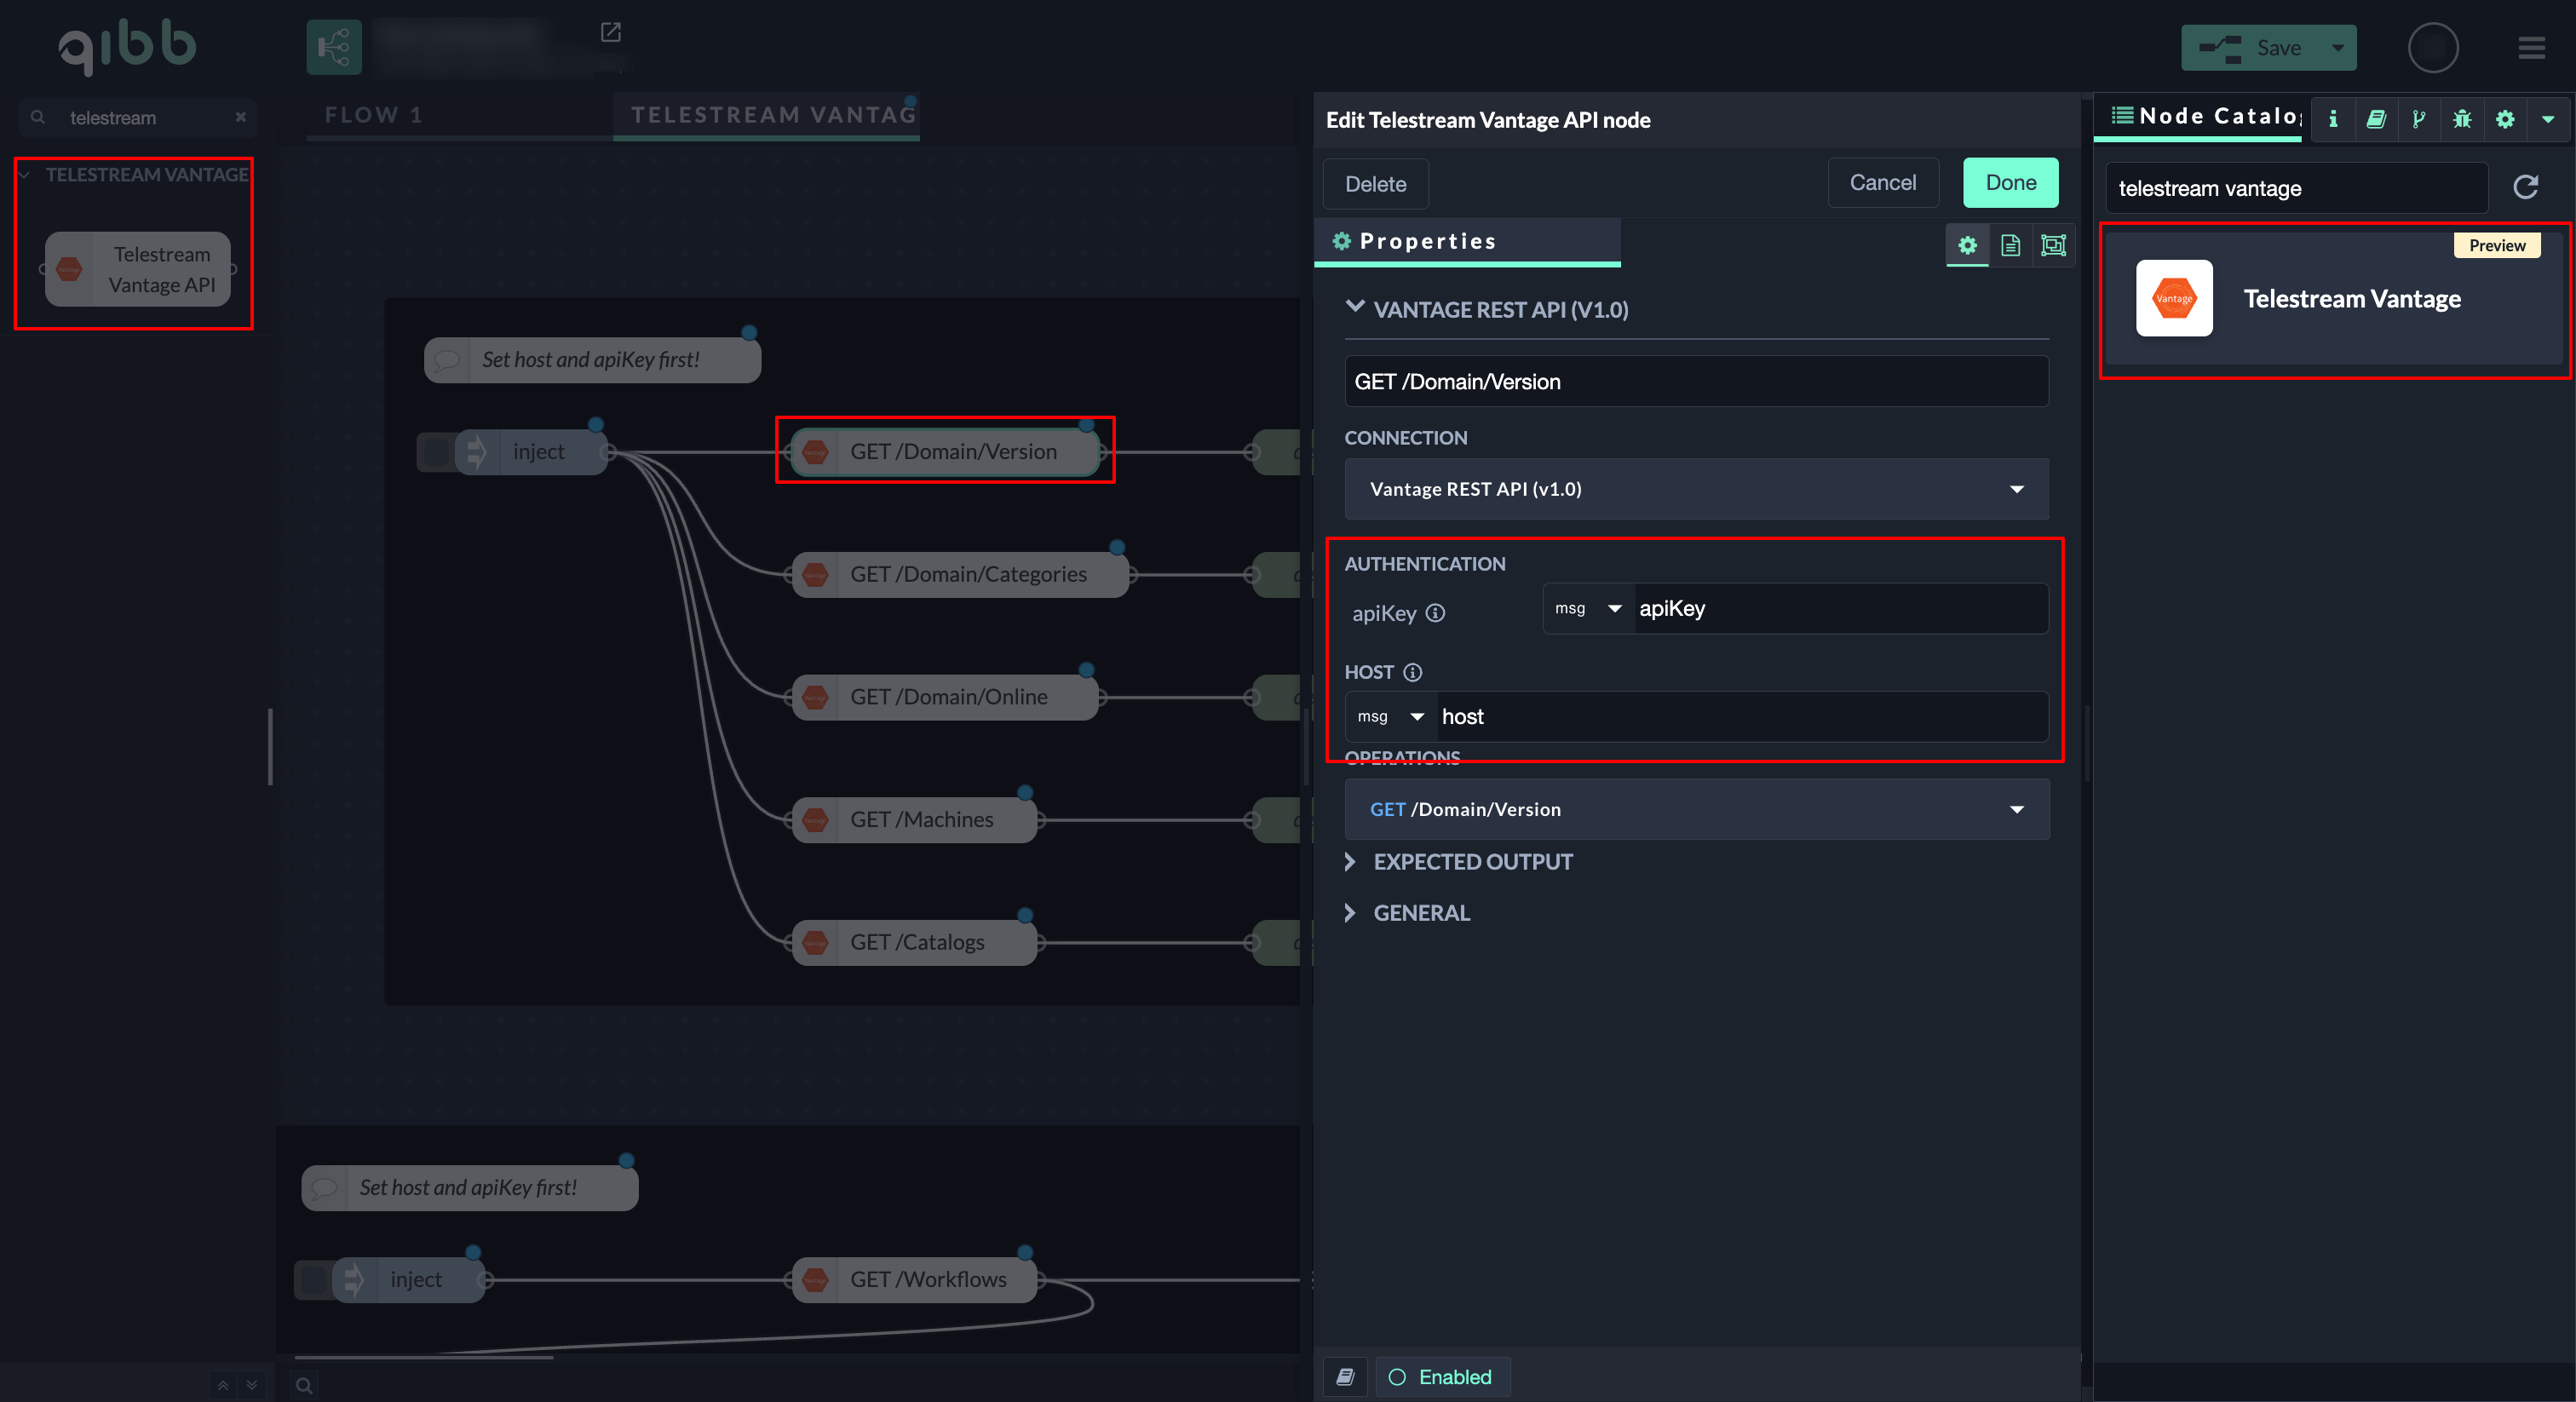The image size is (2576, 1402).
Task: Open the Vantage REST API connection dropdown
Action: [1696, 489]
